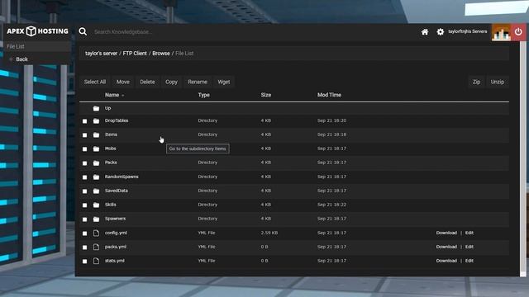The width and height of the screenshot is (529, 297).
Task: Tick the RandomSpawns checkbox
Action: click(x=84, y=177)
